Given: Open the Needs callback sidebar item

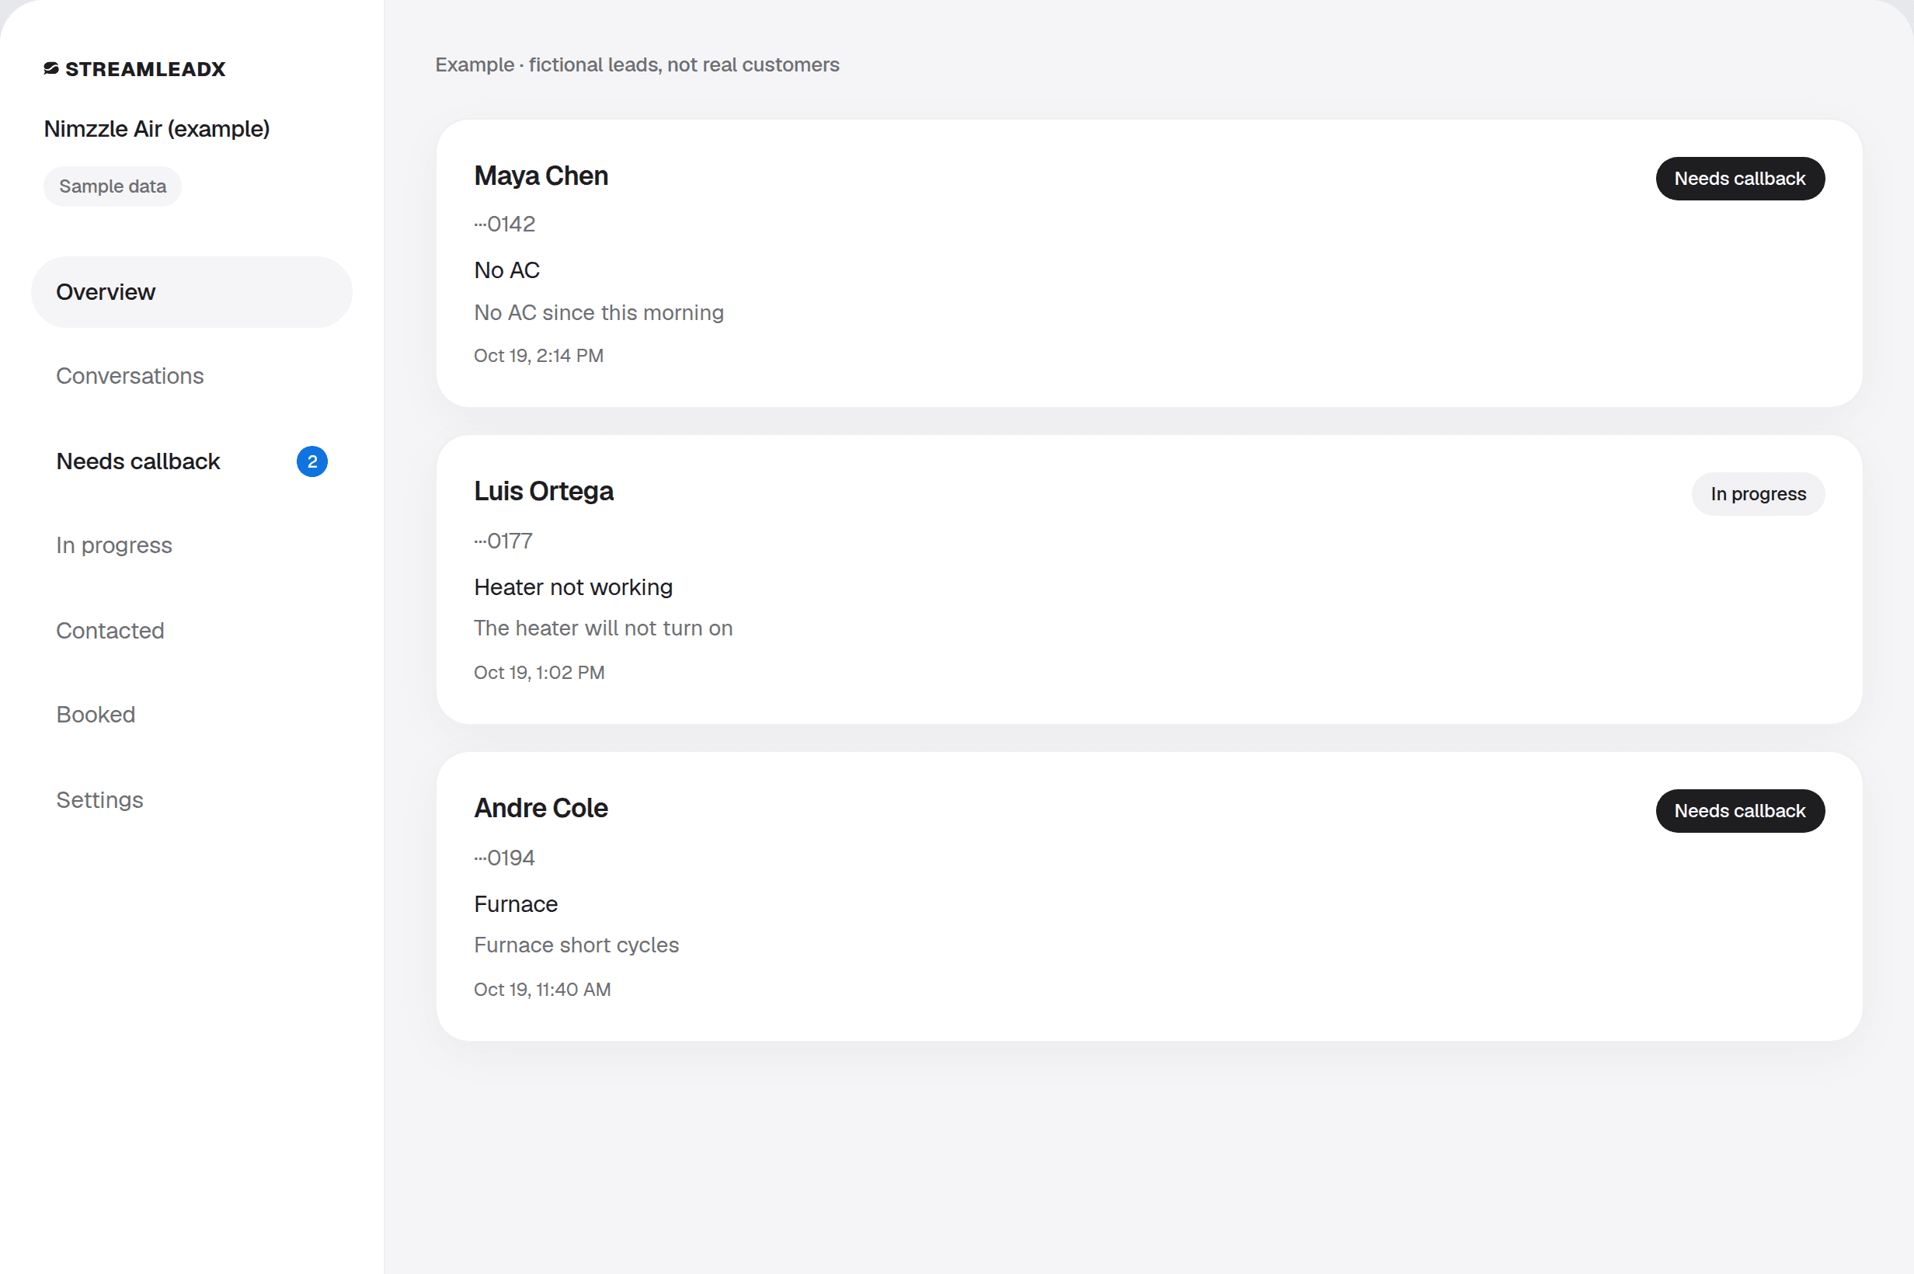Looking at the screenshot, I should click(x=192, y=461).
